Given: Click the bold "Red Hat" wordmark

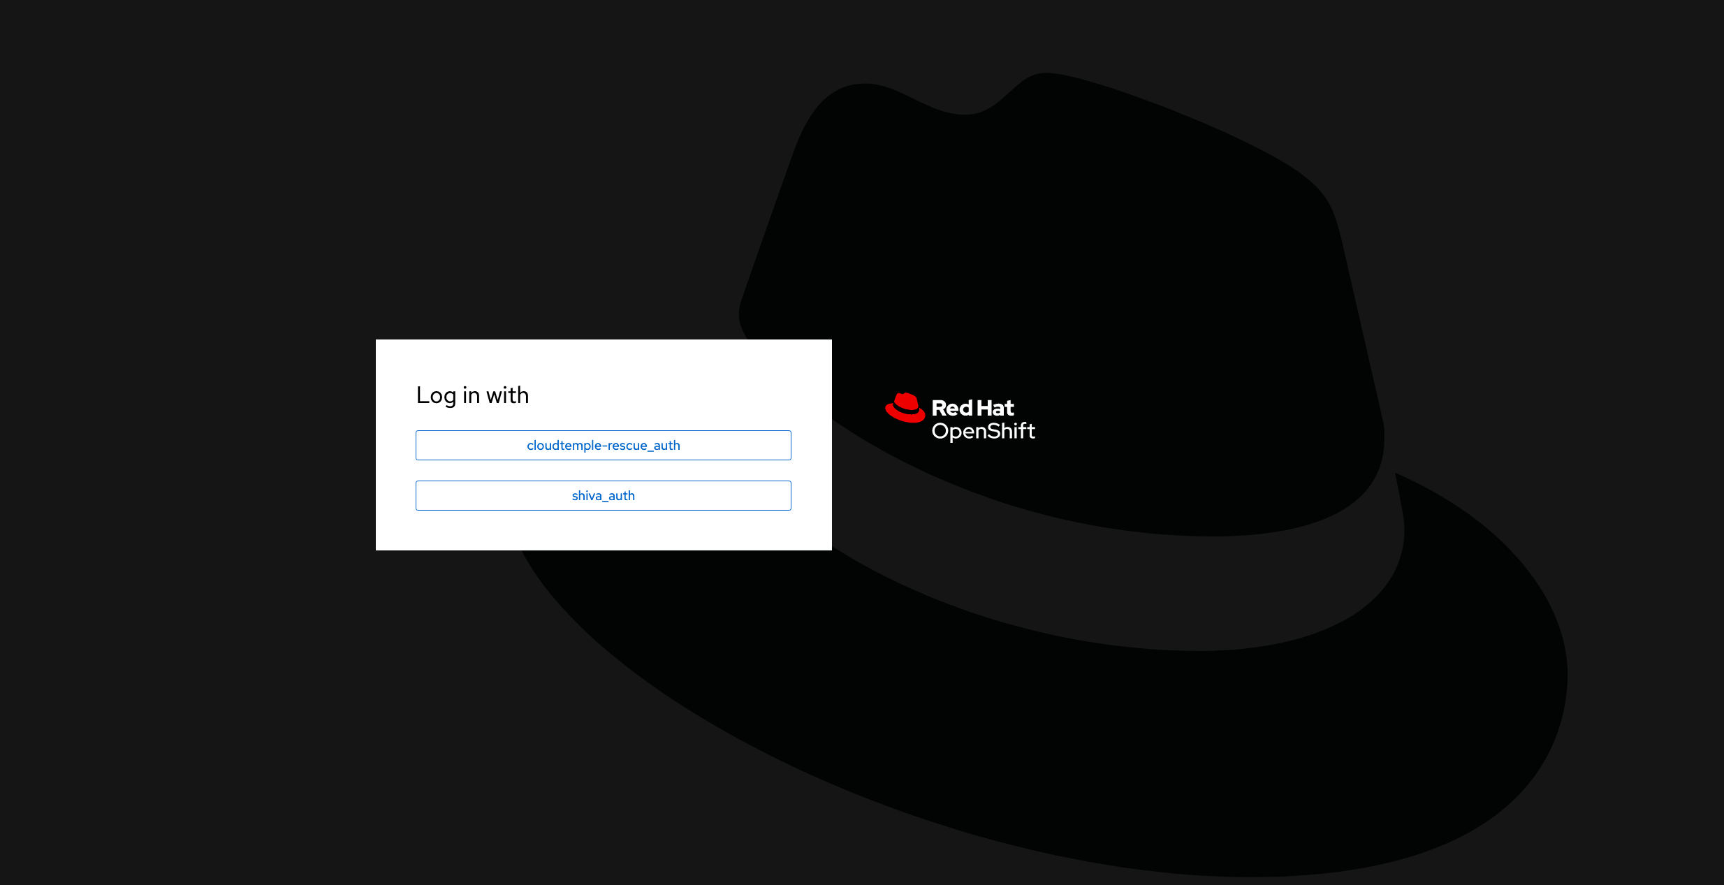Looking at the screenshot, I should [972, 408].
